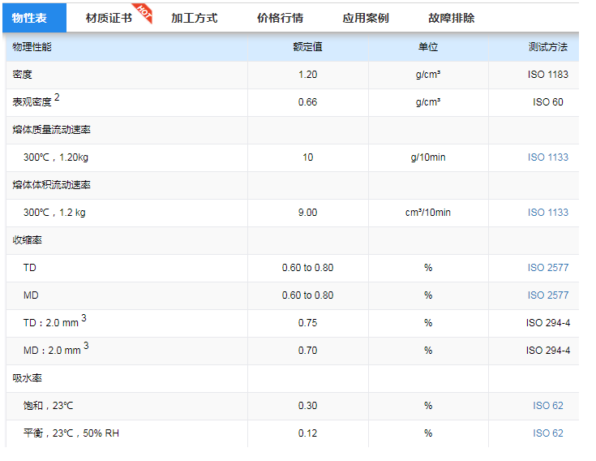Open the 材质证书 tab
The width and height of the screenshot is (596, 461).
pos(109,18)
